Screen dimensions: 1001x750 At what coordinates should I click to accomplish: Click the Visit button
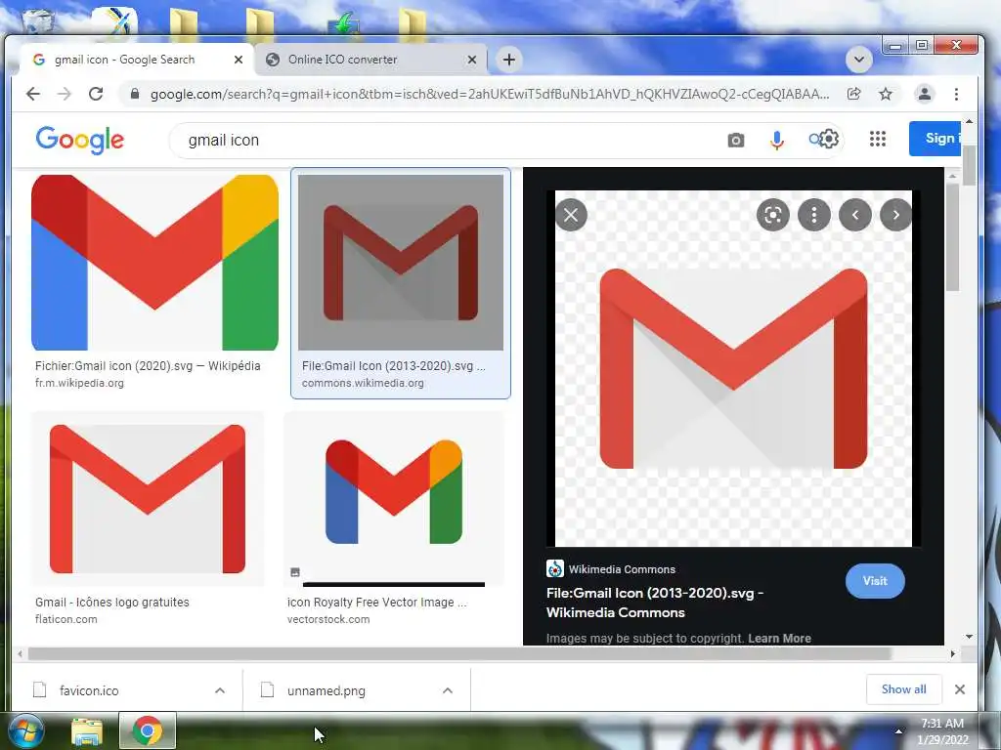(x=875, y=581)
